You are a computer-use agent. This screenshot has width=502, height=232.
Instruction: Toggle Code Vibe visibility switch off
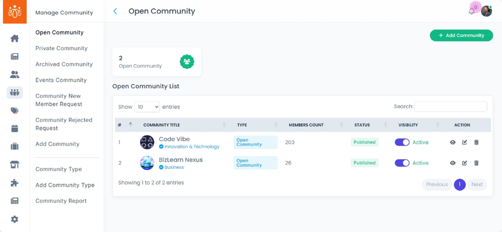(402, 142)
